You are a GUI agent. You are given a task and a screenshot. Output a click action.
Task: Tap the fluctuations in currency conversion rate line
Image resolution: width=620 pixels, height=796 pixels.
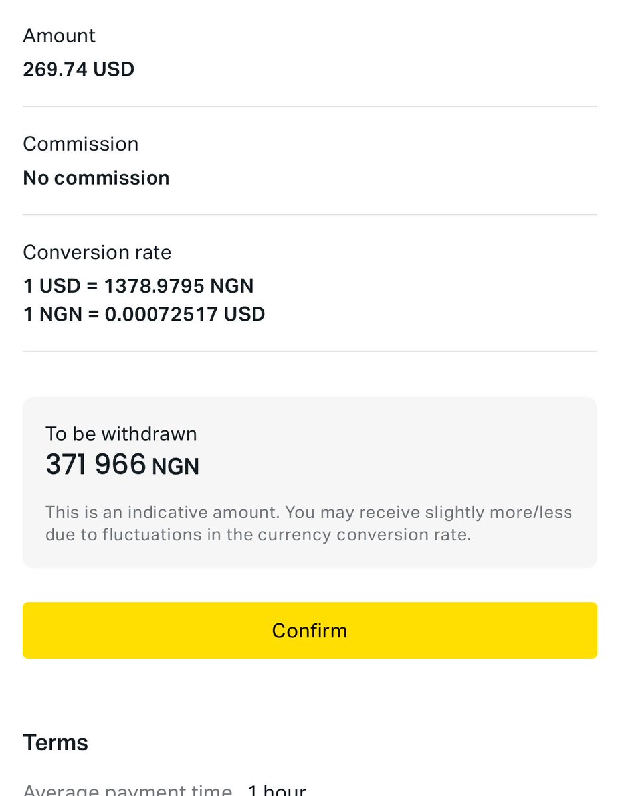[x=258, y=535]
